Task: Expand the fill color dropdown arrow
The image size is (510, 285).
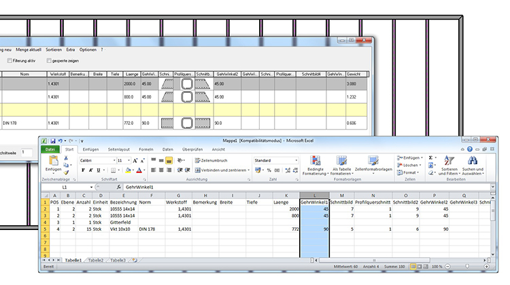Action: (133, 170)
